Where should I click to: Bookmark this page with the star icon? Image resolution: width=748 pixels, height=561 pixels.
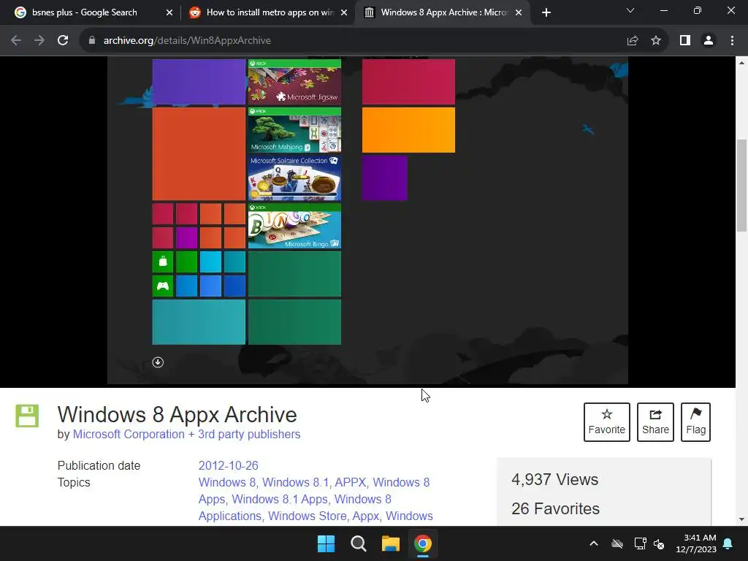pyautogui.click(x=656, y=41)
